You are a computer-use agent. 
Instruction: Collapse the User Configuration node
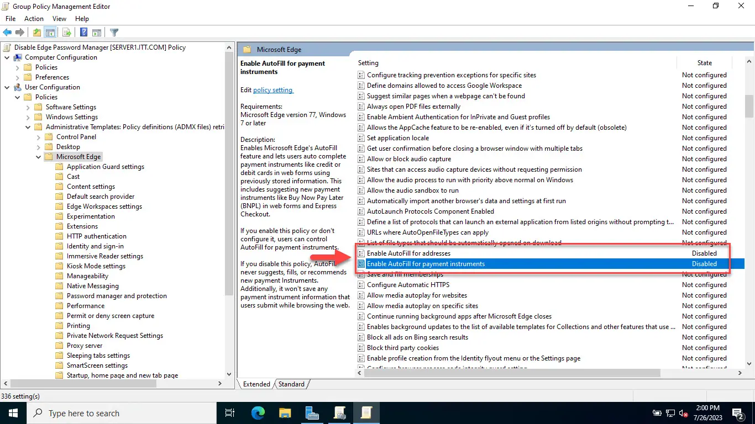click(x=7, y=87)
